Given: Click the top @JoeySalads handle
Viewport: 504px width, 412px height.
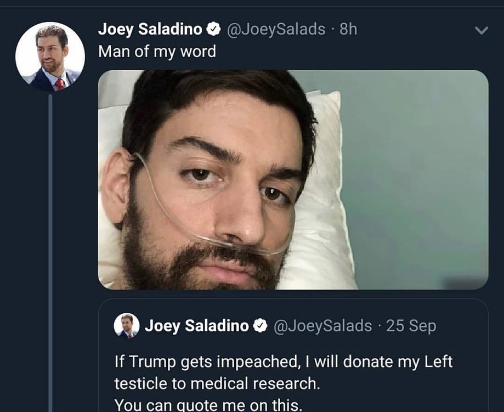Looking at the screenshot, I should coord(276,29).
